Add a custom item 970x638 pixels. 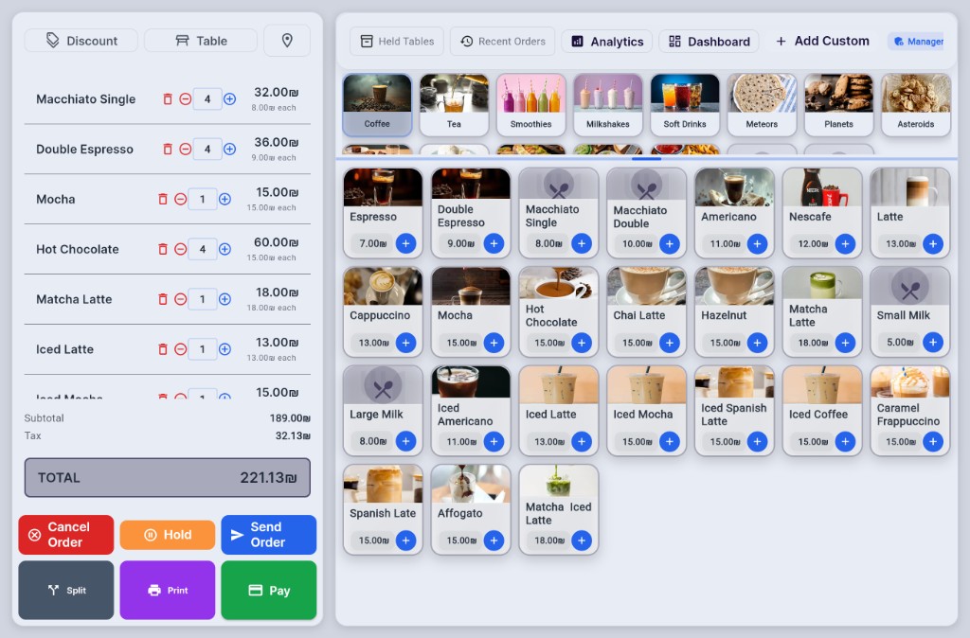coord(822,41)
